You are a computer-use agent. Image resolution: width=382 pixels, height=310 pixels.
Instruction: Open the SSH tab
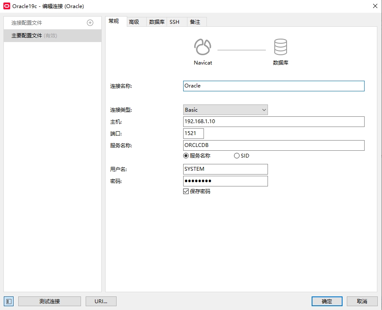[x=177, y=22]
